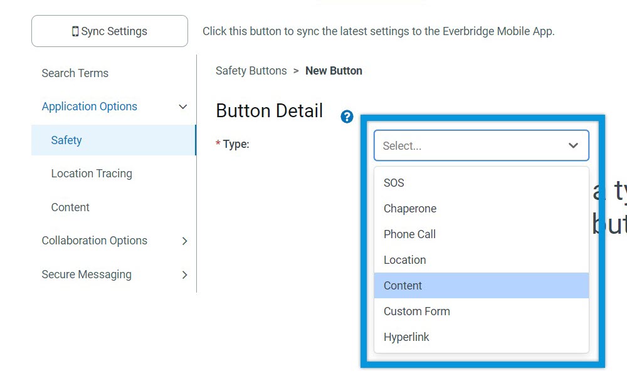627x376 pixels.
Task: Select the Safety sidebar item
Action: 113,140
